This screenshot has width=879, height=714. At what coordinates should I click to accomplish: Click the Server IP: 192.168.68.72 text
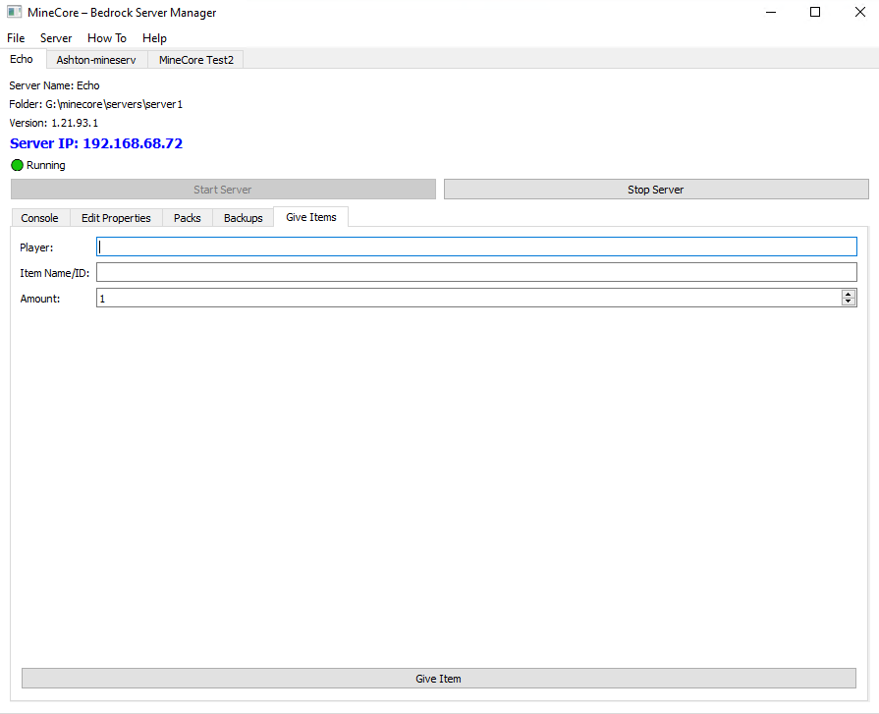click(x=96, y=143)
